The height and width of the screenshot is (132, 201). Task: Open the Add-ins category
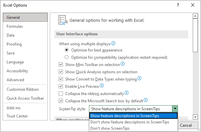point(25,108)
